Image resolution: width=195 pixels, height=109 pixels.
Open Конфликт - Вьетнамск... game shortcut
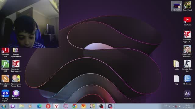pos(16,66)
